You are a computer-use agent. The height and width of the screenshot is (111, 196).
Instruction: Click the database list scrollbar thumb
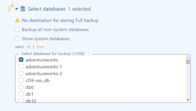pos(188,62)
